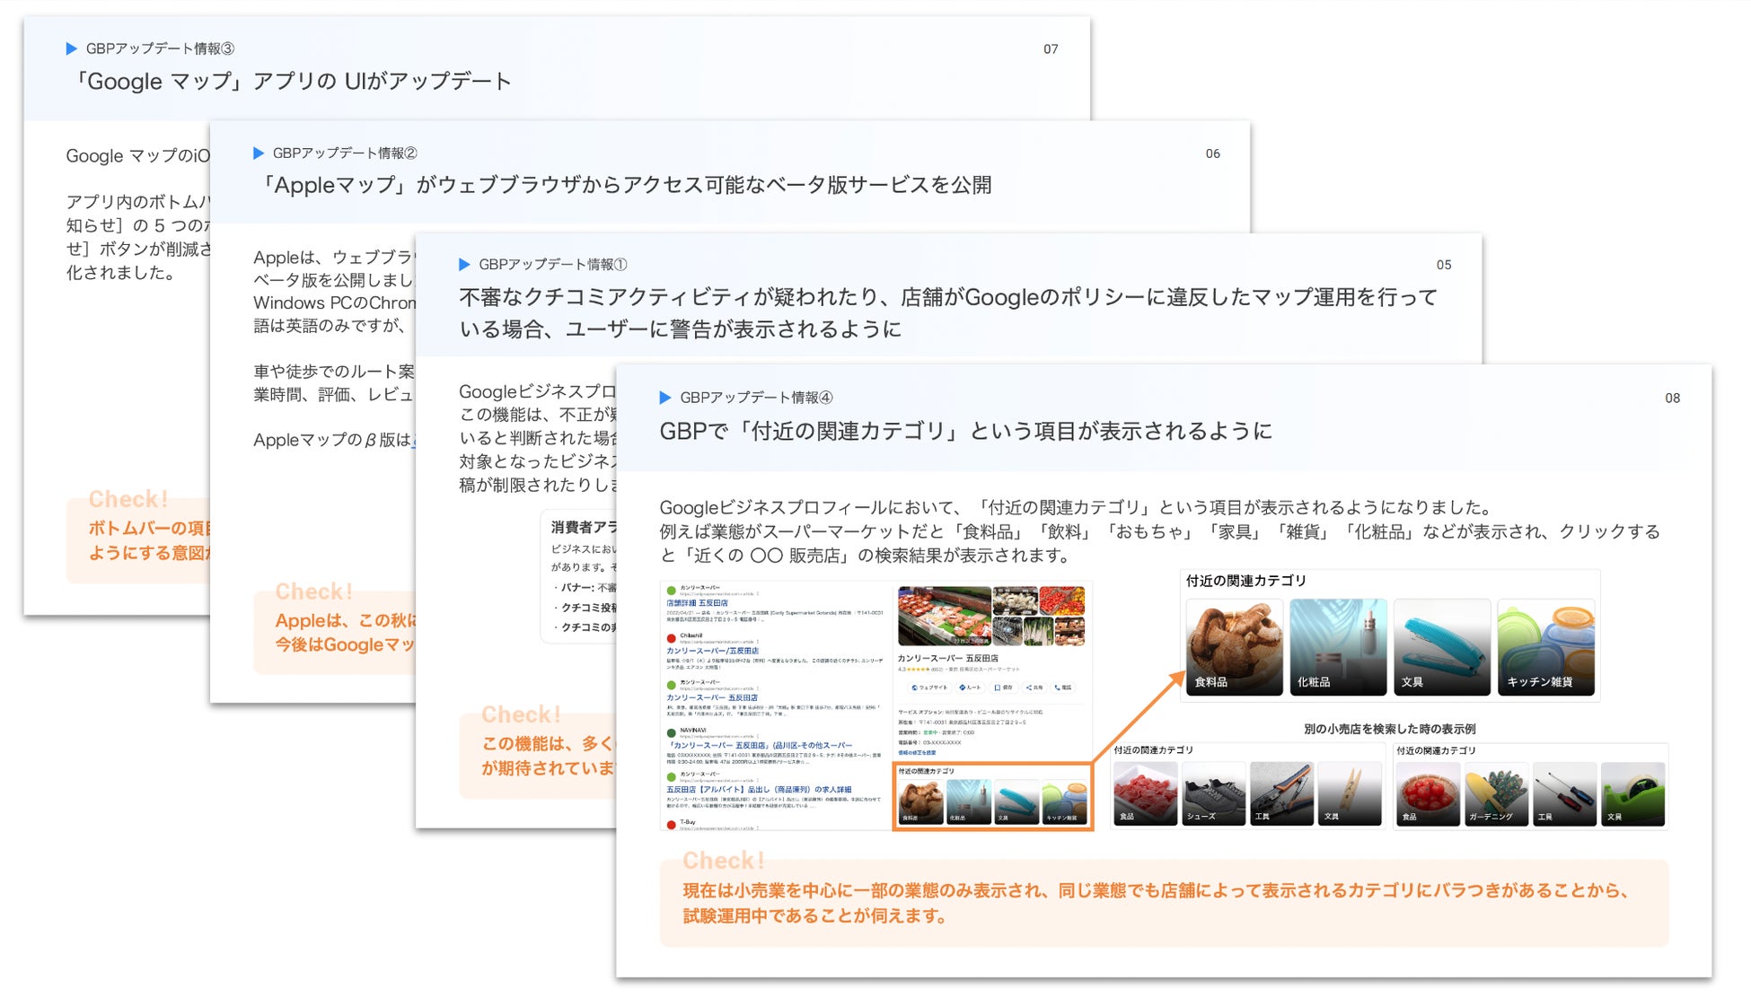
Task: Select the large 化粧品 category tile
Action: tap(1338, 647)
